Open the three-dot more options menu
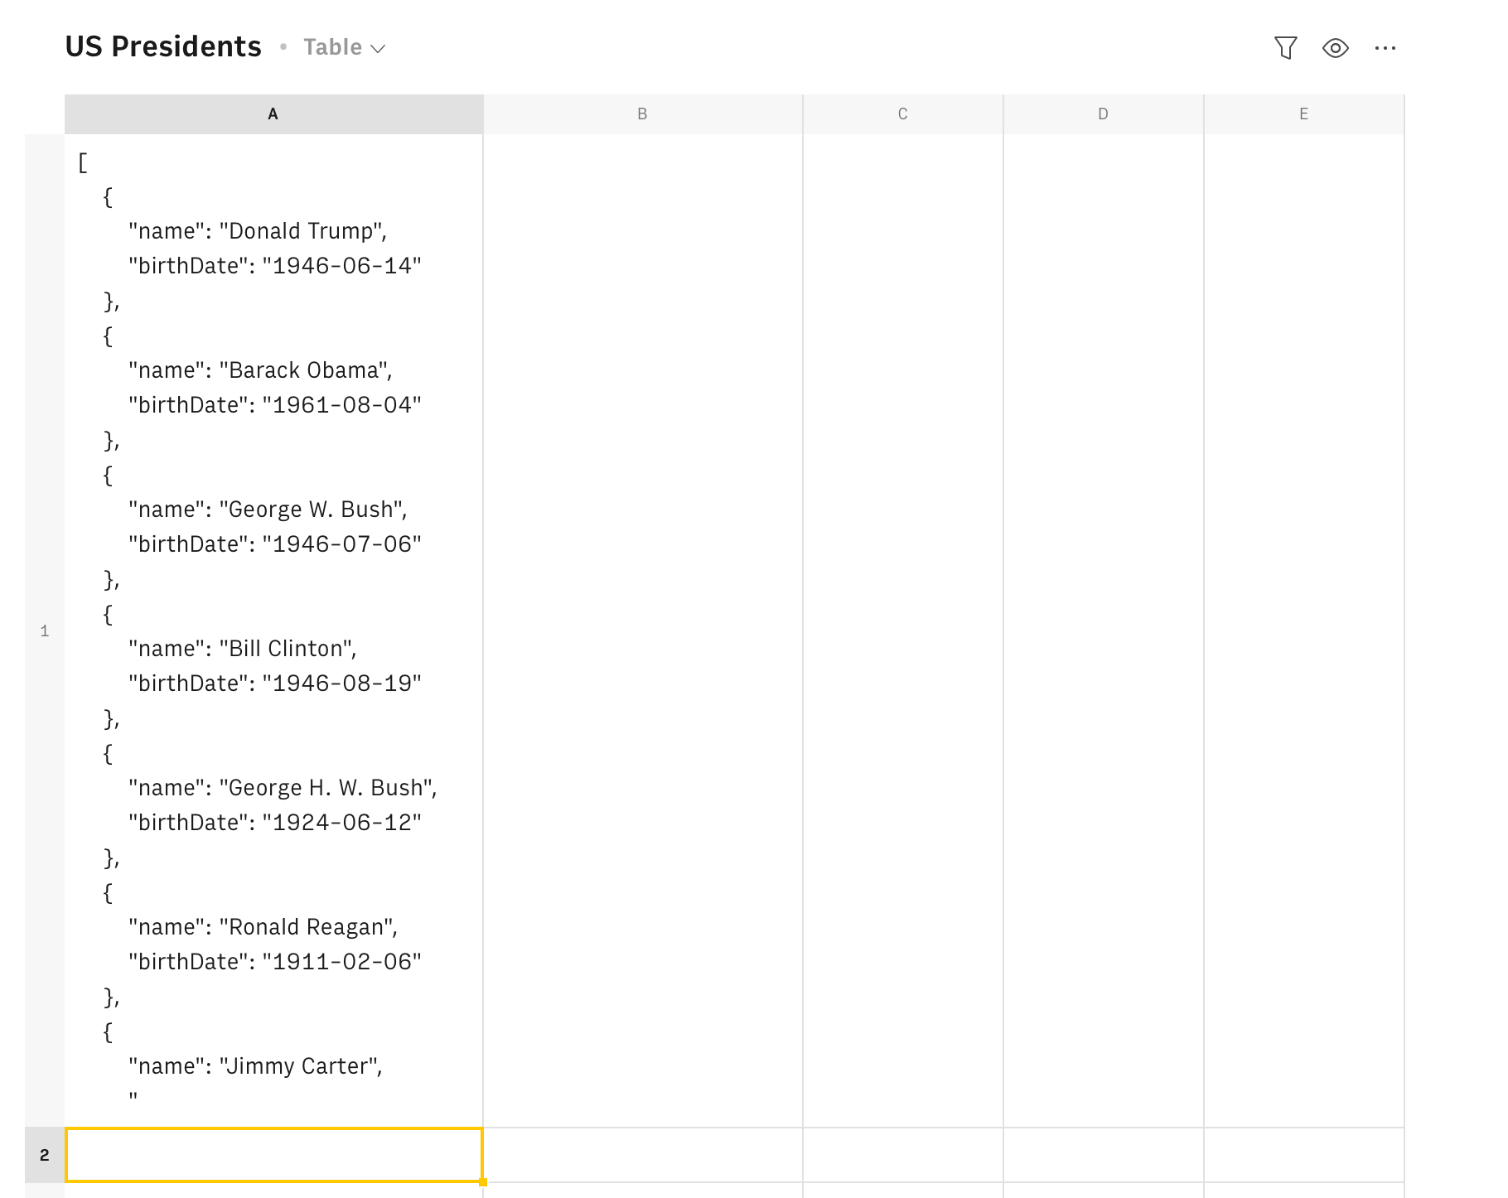1508x1198 pixels. click(x=1385, y=48)
